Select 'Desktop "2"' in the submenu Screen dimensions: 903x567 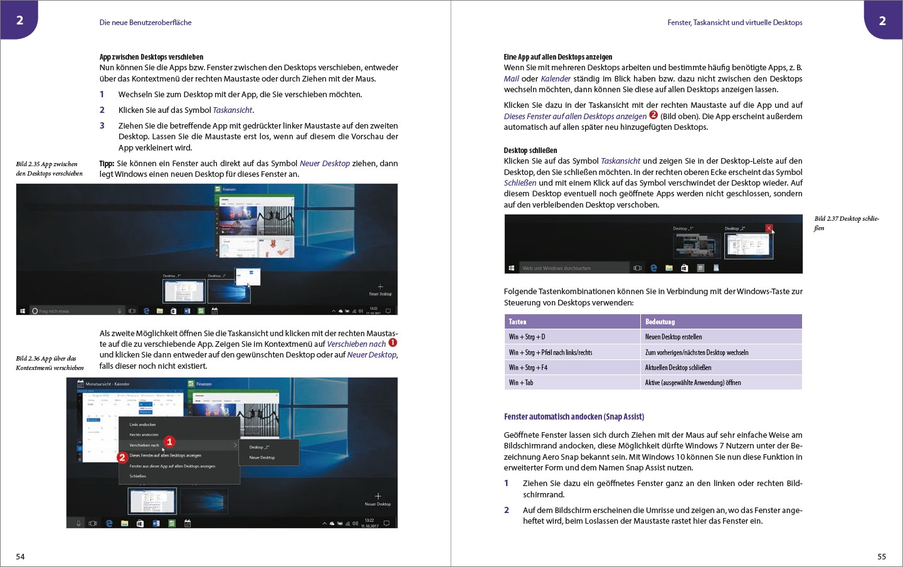[259, 447]
